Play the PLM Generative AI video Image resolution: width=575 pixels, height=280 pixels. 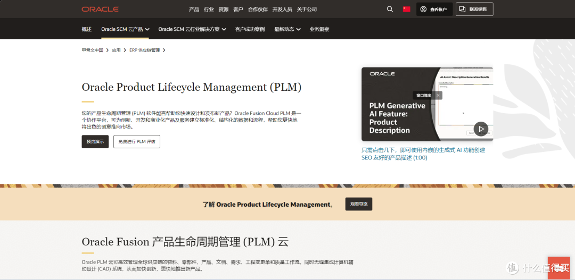481,129
